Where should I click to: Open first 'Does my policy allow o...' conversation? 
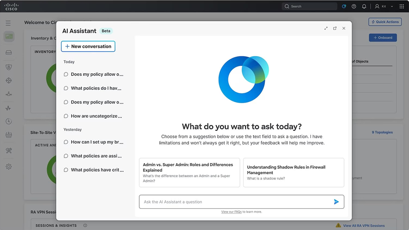click(94, 74)
